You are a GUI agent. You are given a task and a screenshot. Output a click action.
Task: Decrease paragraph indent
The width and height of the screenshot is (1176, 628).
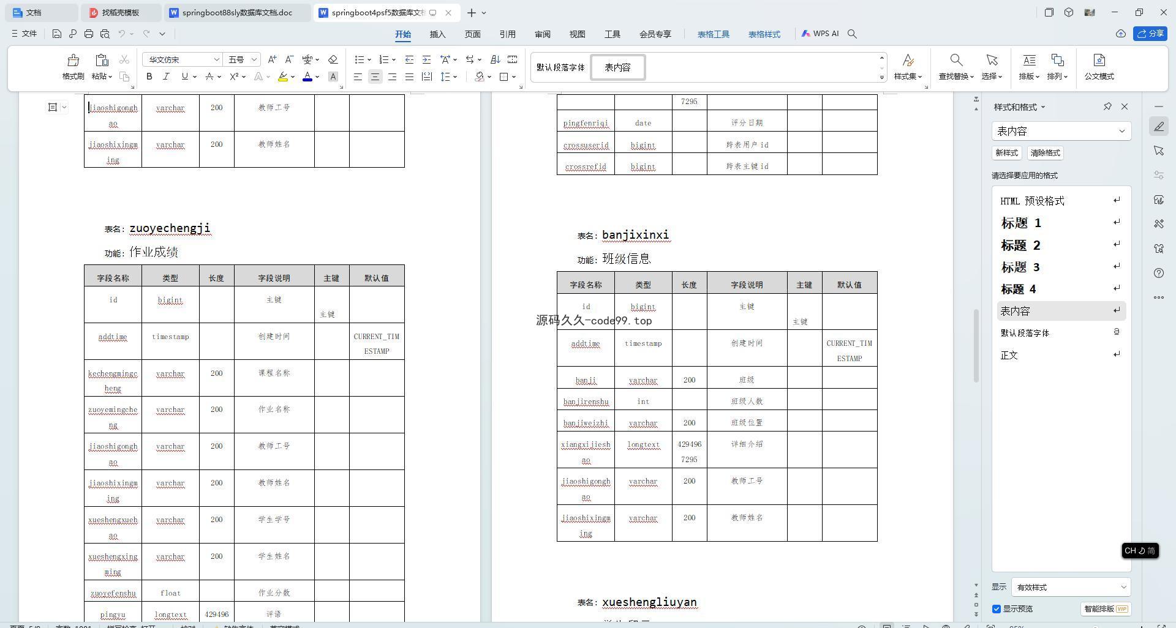coord(409,59)
